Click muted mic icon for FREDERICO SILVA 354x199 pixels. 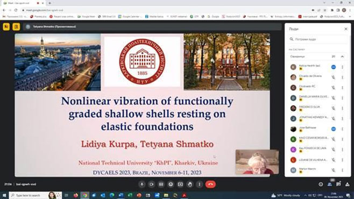point(334,108)
